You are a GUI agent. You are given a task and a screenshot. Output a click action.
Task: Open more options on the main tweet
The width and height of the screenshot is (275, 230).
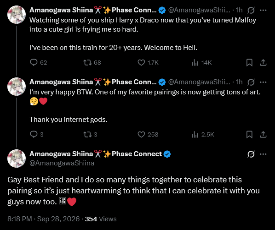[263, 154]
